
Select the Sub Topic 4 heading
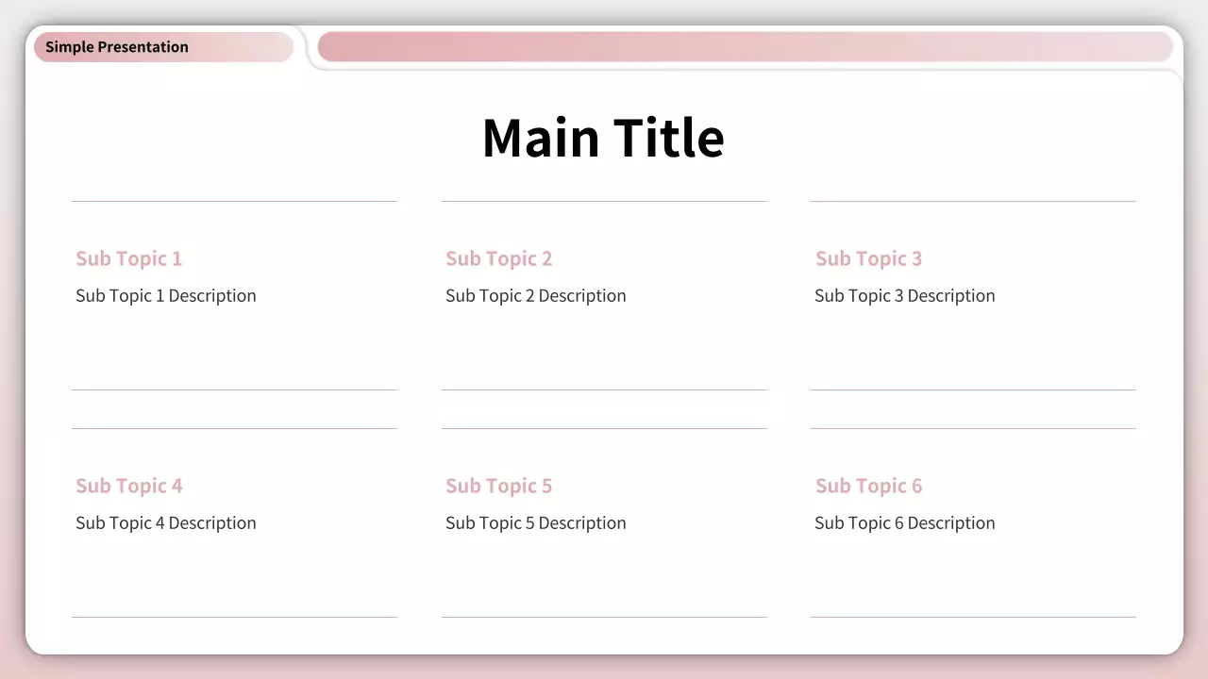click(x=129, y=486)
